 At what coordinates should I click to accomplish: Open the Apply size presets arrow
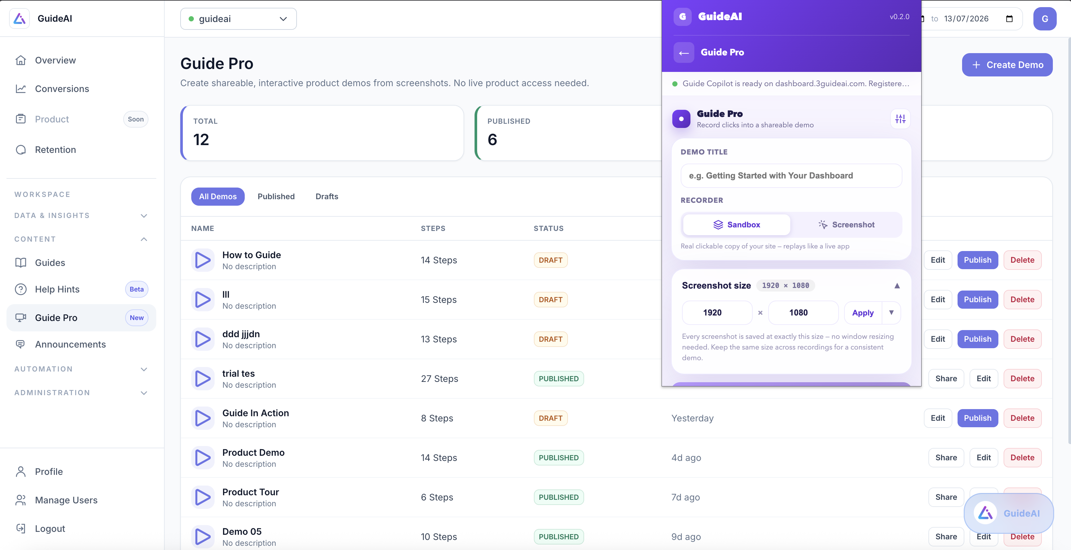[891, 312]
